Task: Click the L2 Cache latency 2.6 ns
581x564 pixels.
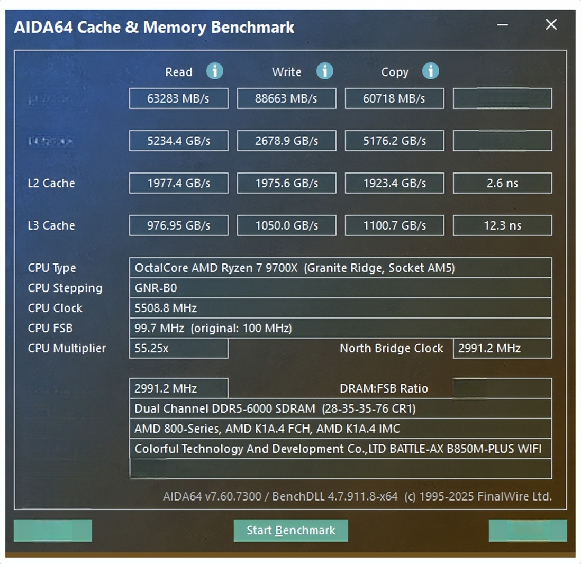Action: [503, 183]
